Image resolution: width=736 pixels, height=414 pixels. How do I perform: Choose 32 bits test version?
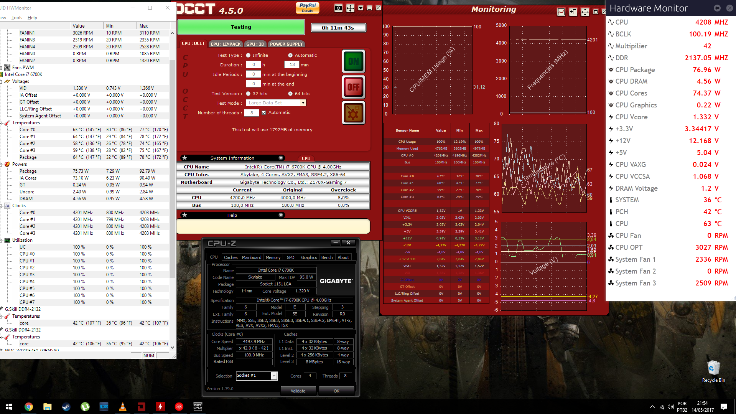(x=248, y=94)
